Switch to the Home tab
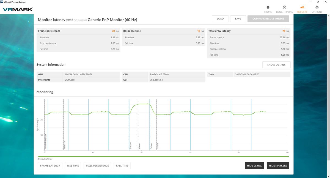This screenshot has height=178, width=330. click(268, 10)
